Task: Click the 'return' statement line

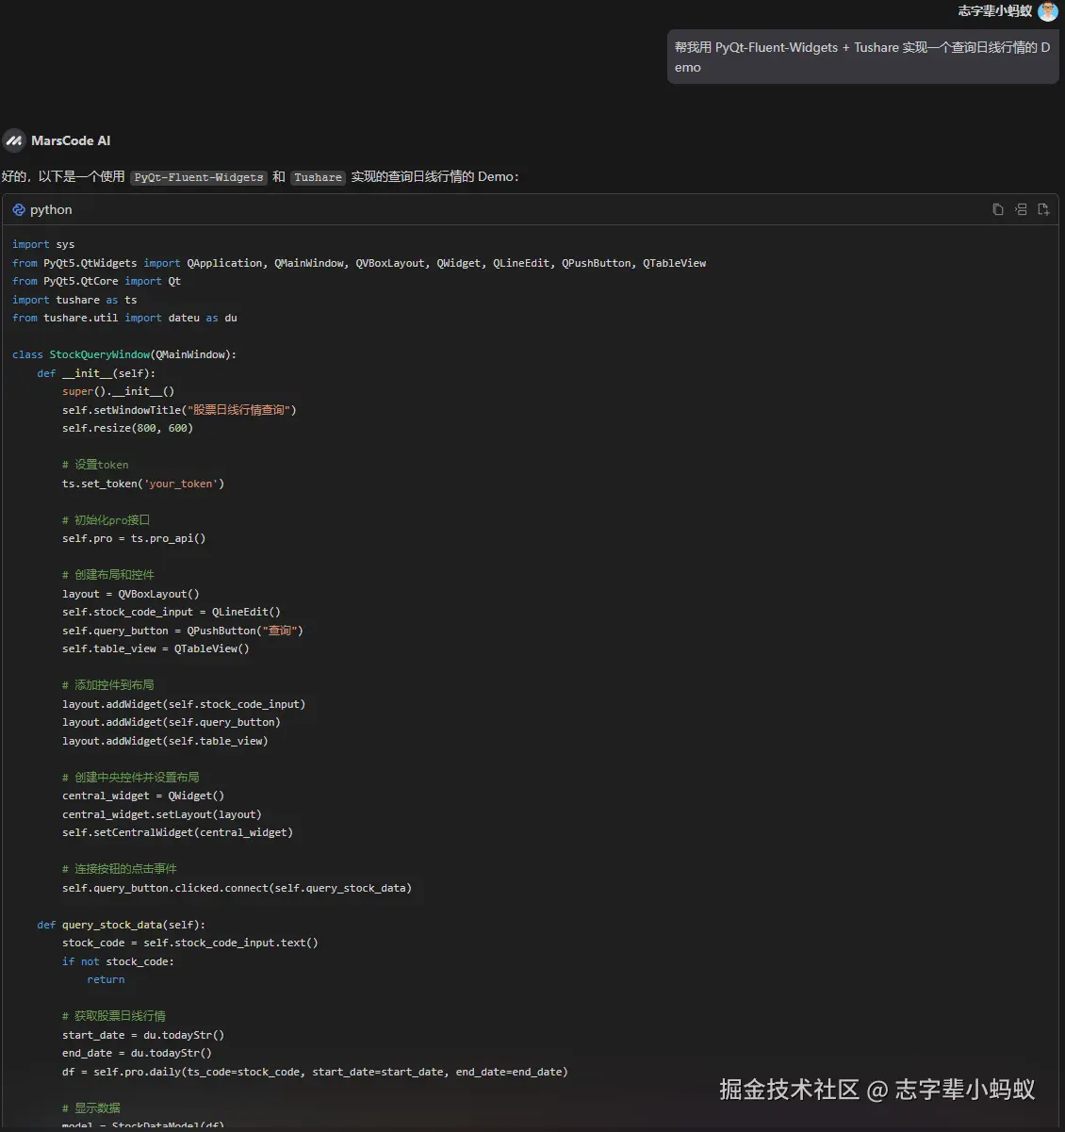Action: tap(106, 979)
